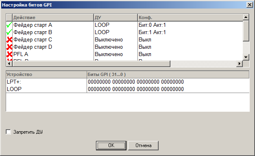Click Выключено in the PFL A row
255x156 pixels.
coord(109,54)
